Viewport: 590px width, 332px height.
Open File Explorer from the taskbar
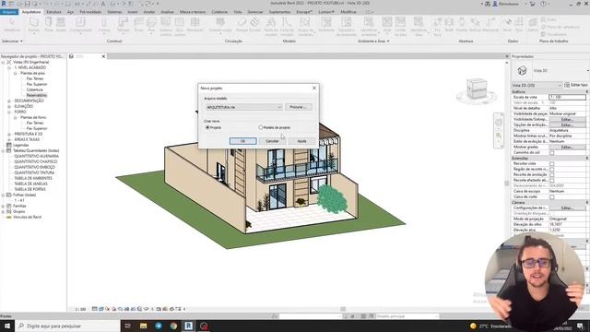click(144, 326)
